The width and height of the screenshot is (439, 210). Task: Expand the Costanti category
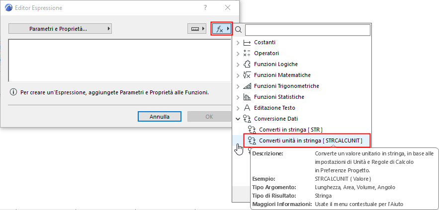tap(238, 43)
